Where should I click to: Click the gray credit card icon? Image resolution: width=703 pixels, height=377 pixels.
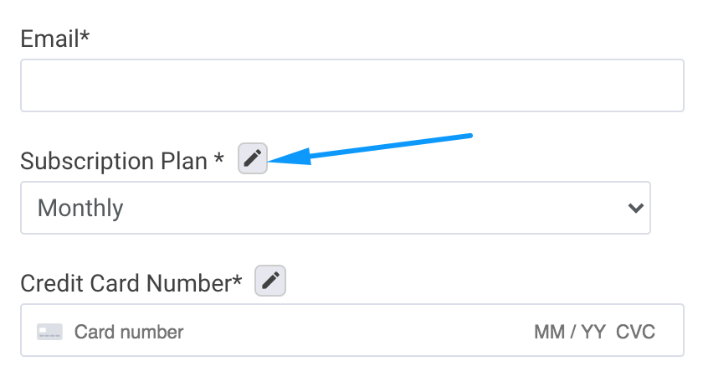click(x=49, y=332)
